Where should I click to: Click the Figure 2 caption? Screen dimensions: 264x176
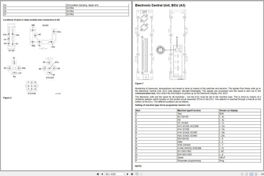(x=7, y=98)
